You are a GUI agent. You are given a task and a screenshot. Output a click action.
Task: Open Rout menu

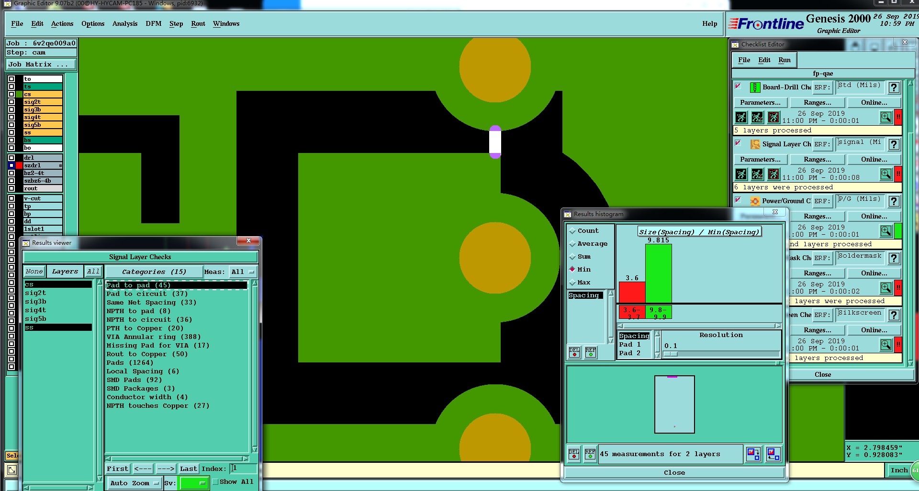point(198,23)
